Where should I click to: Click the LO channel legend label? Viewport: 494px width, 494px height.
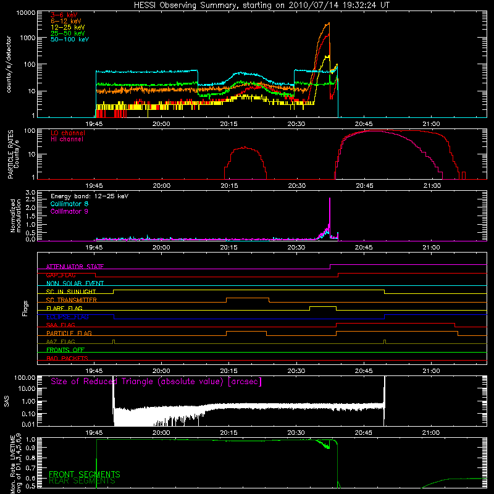click(x=68, y=133)
